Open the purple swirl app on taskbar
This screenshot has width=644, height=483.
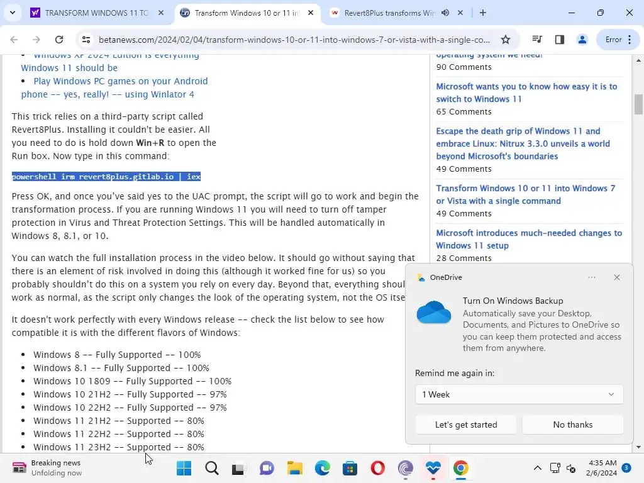click(x=406, y=468)
